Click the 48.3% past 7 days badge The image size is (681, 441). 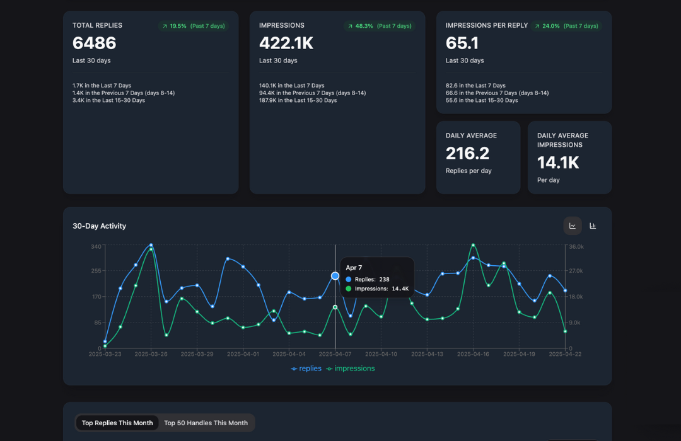tap(379, 26)
